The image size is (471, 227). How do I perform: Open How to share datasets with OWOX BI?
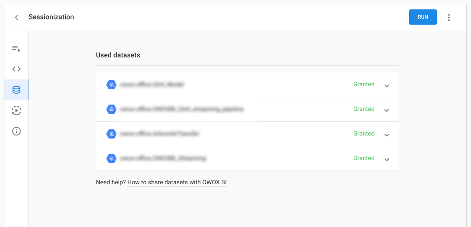[x=177, y=183]
